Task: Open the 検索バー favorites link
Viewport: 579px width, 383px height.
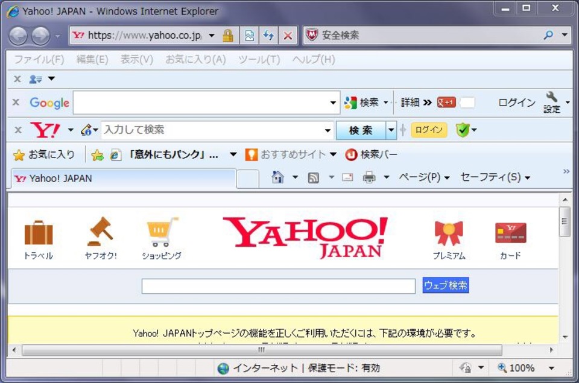Action: pos(372,154)
